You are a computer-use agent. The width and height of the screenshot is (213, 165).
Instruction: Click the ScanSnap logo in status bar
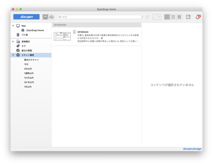click(x=192, y=149)
